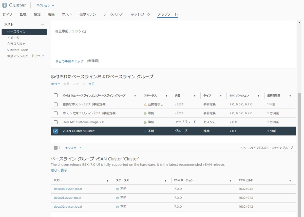Click the 1 年前 last-updated cell
The height and width of the screenshot is (217, 304).
[x=271, y=104]
